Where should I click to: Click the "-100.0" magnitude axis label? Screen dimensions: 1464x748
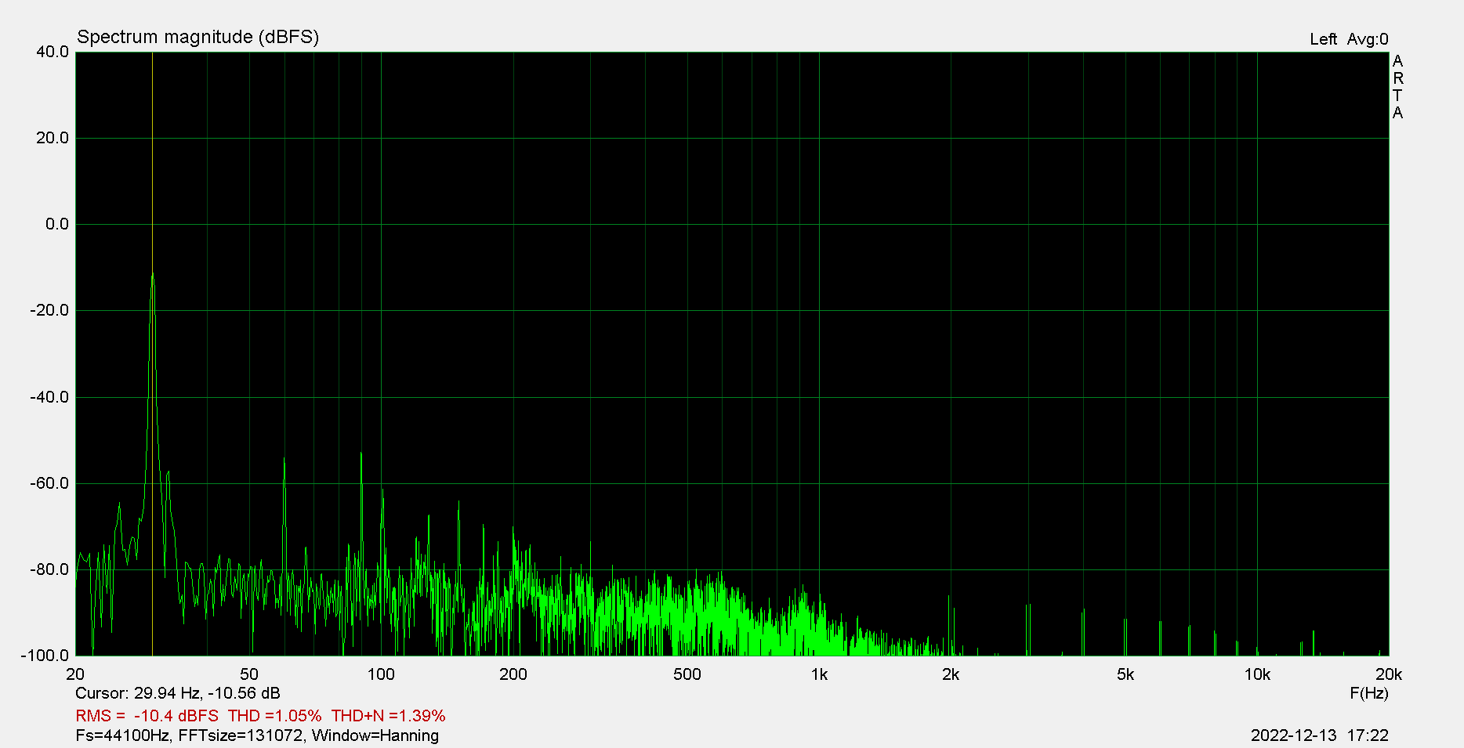(45, 656)
